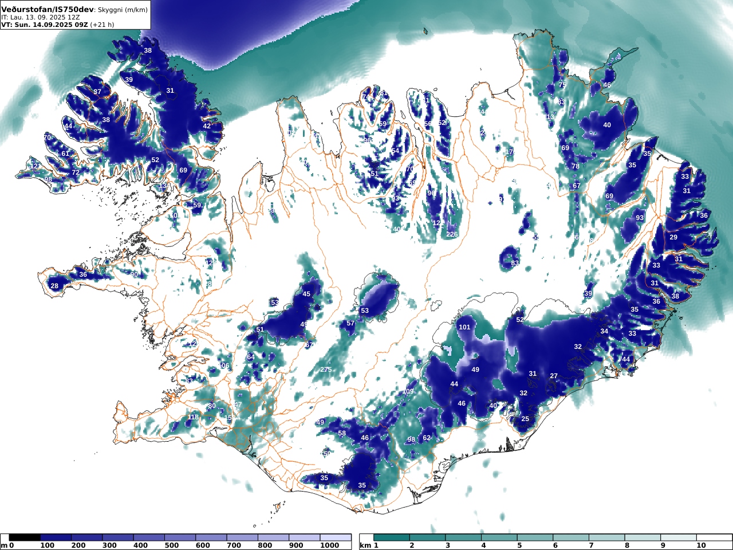Image resolution: width=733 pixels, height=550 pixels.
Task: Click the 'IT: Lau. 13. 09. 2025 12Z' line
Action: tap(40, 17)
